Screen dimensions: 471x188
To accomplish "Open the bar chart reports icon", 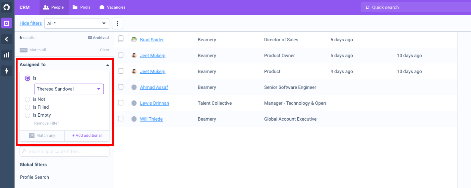I will coord(7,55).
